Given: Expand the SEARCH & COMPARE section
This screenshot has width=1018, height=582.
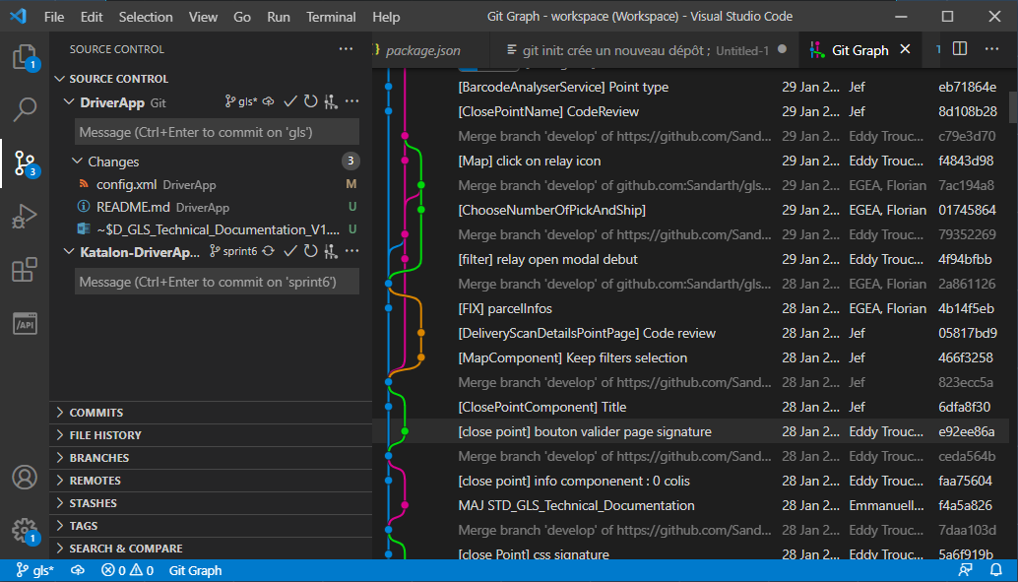Looking at the screenshot, I should pyautogui.click(x=211, y=549).
